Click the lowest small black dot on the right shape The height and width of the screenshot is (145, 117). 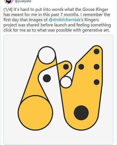[96, 82]
